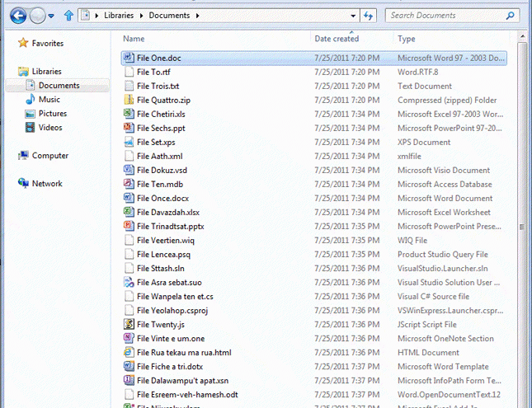Viewport: 532px width, 408px height.
Task: Expand the arrow after Libraries in address bar
Action: [142, 16]
